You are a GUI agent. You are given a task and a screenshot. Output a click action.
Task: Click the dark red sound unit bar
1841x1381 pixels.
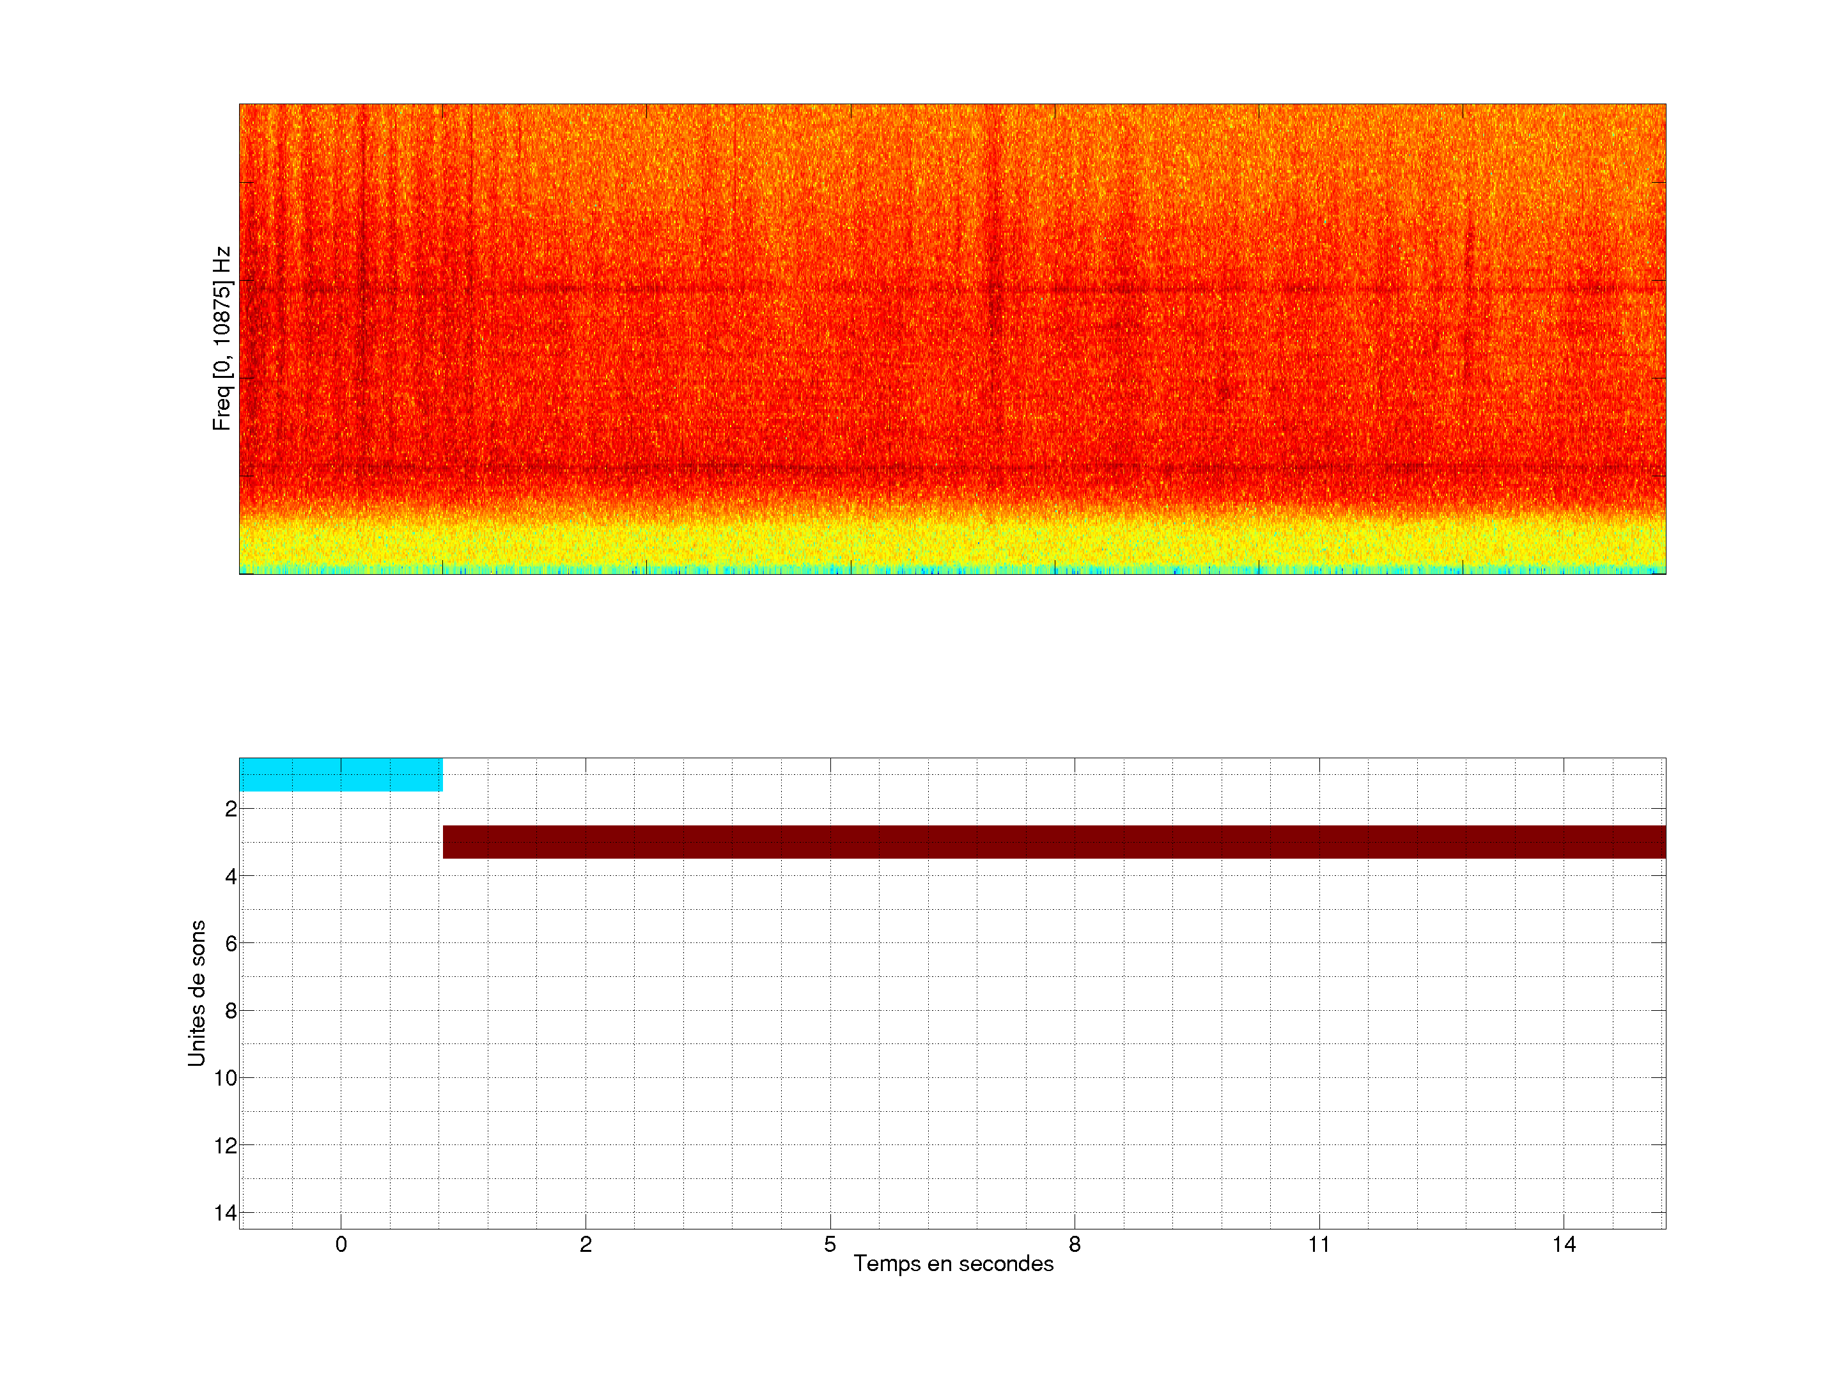[1053, 841]
